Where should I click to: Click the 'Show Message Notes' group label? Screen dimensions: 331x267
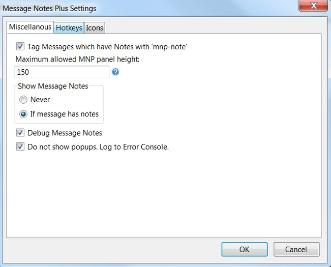(x=53, y=86)
